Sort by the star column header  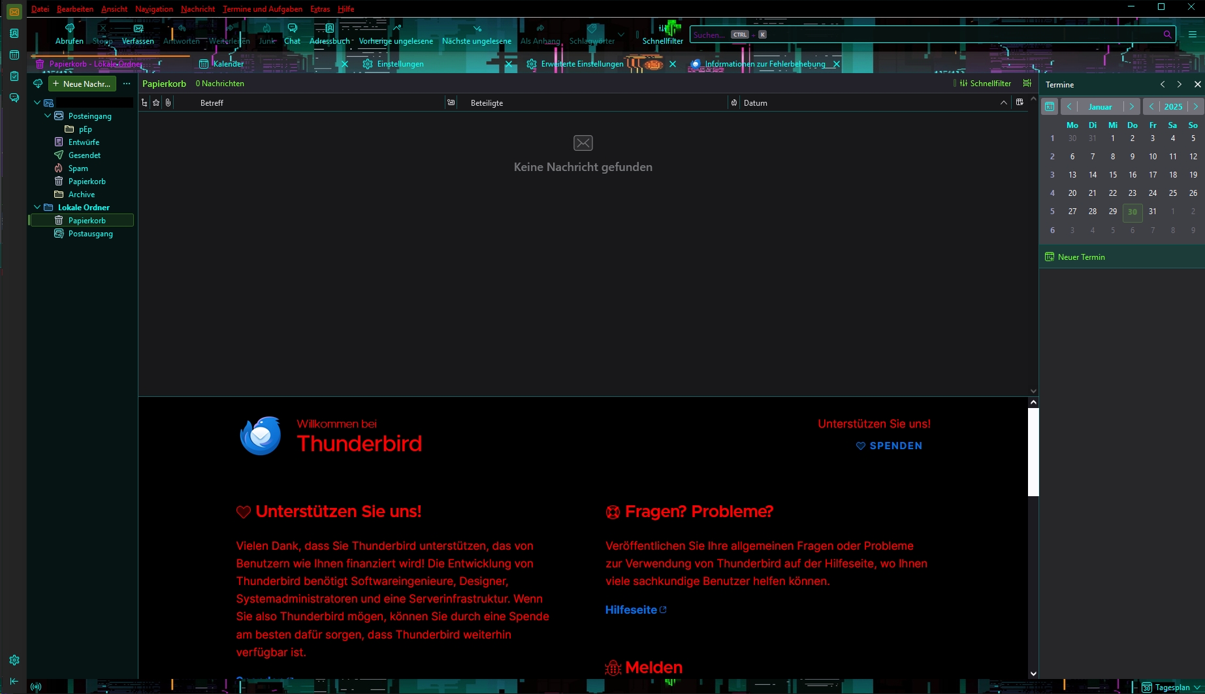156,103
